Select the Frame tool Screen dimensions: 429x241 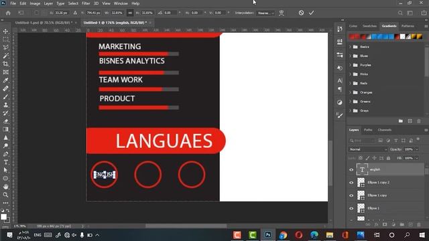tap(5, 72)
